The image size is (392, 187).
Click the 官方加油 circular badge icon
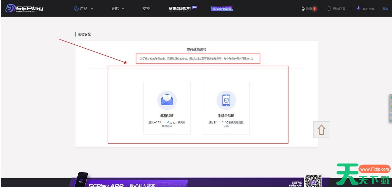tap(358, 9)
